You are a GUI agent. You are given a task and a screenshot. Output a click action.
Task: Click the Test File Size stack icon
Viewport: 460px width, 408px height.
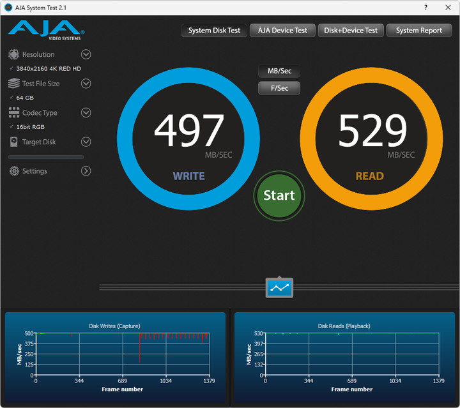tap(13, 84)
